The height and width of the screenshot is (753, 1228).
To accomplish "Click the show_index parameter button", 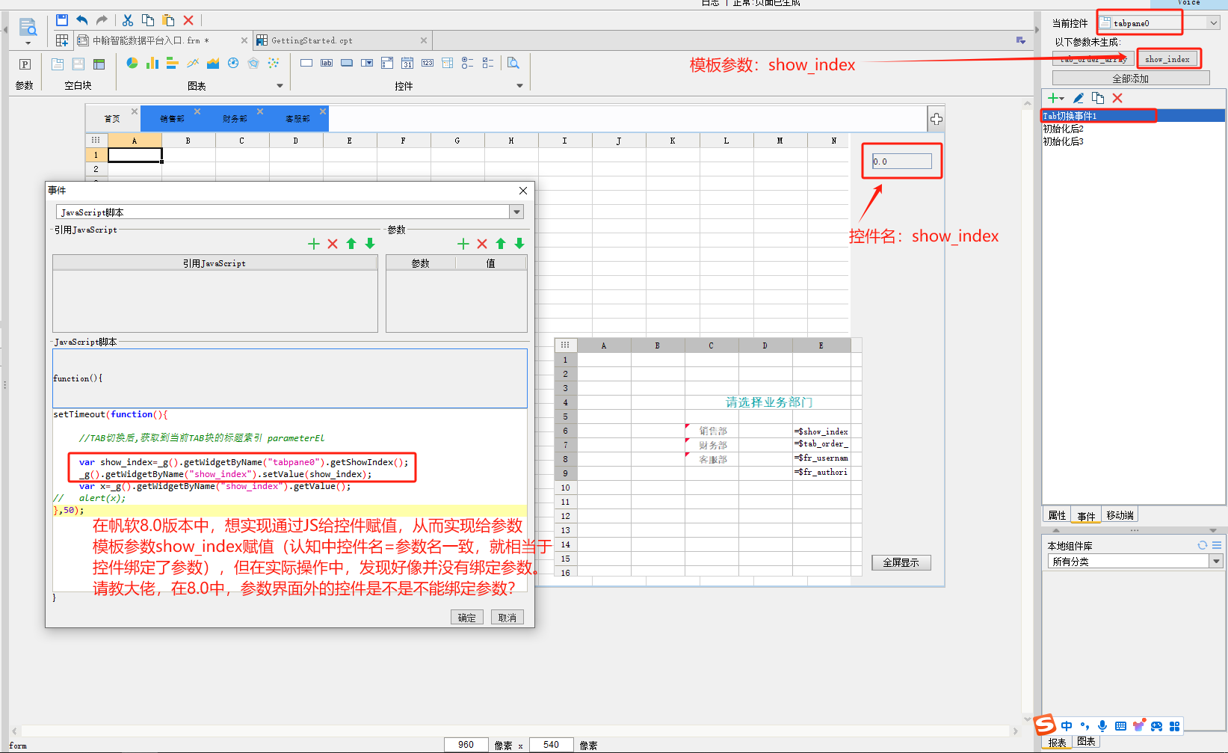I will click(1167, 59).
